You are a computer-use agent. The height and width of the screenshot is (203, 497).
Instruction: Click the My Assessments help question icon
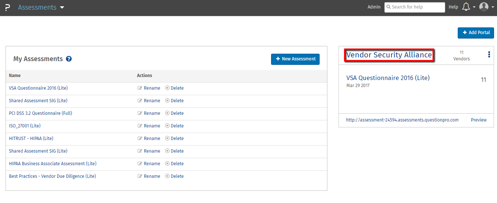pyautogui.click(x=69, y=59)
